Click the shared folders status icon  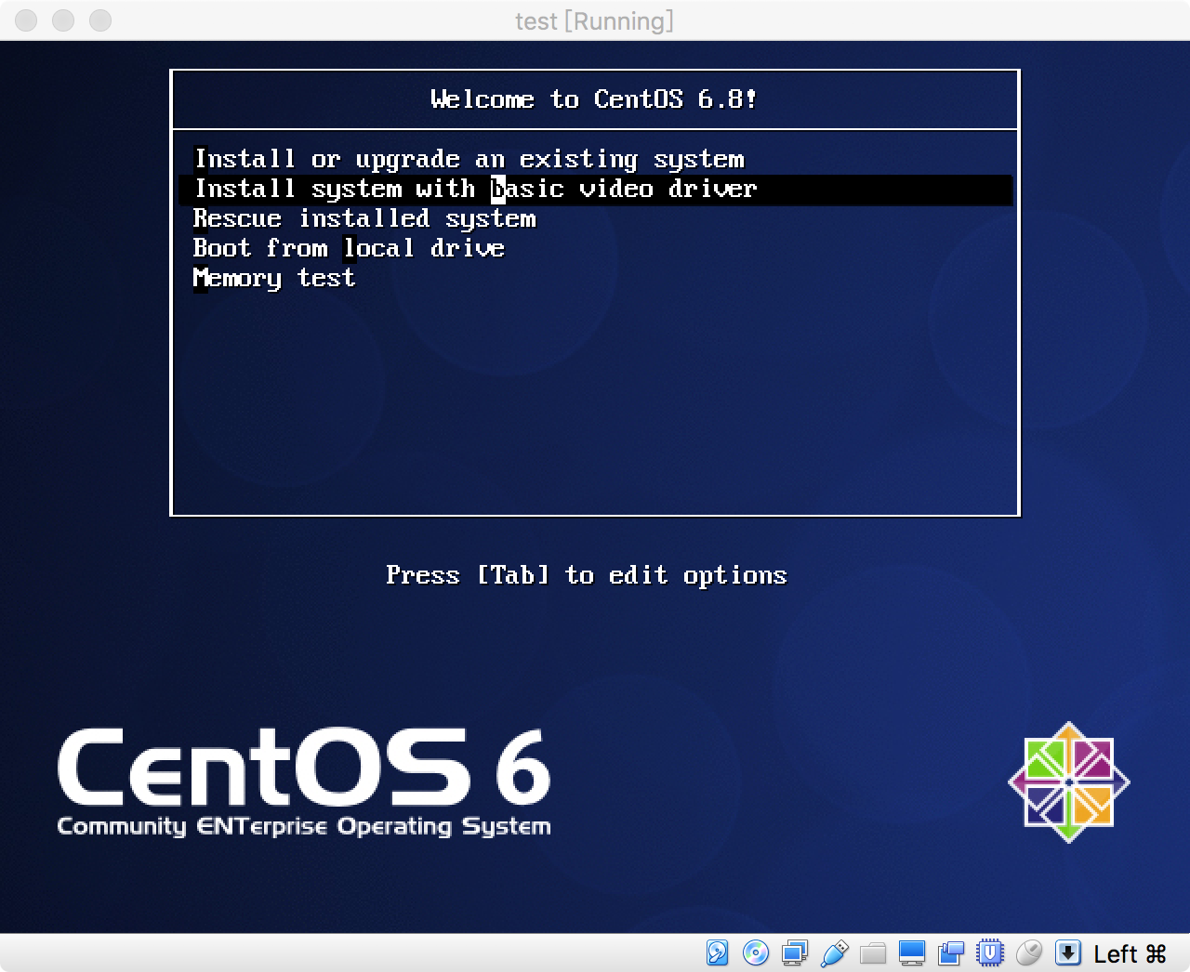click(873, 952)
